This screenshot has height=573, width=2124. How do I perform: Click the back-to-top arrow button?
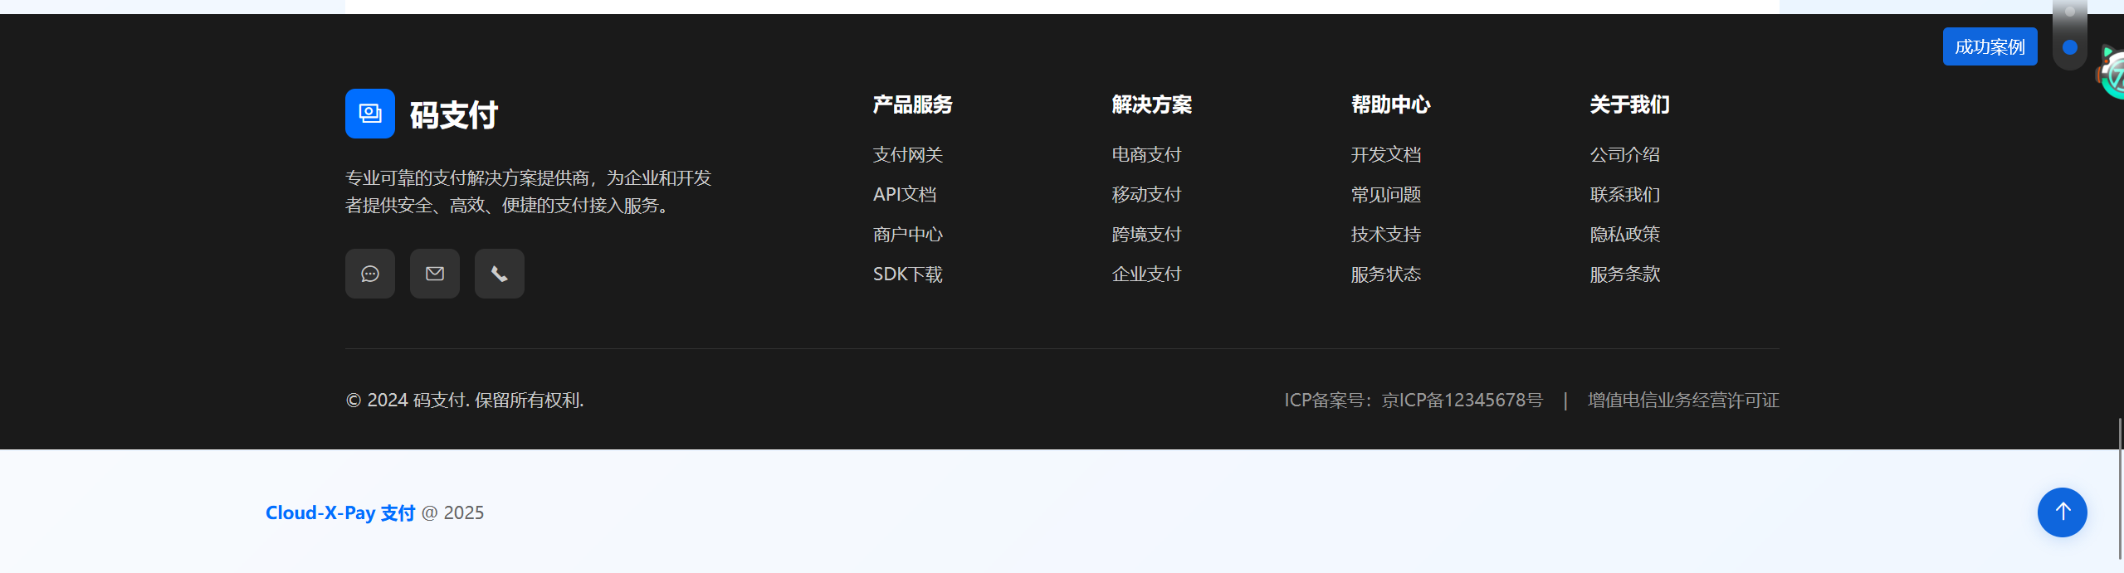click(2062, 512)
